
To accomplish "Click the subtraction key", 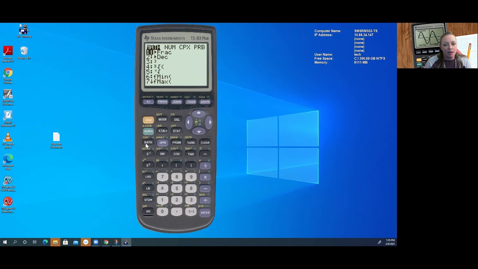I will [x=205, y=189].
